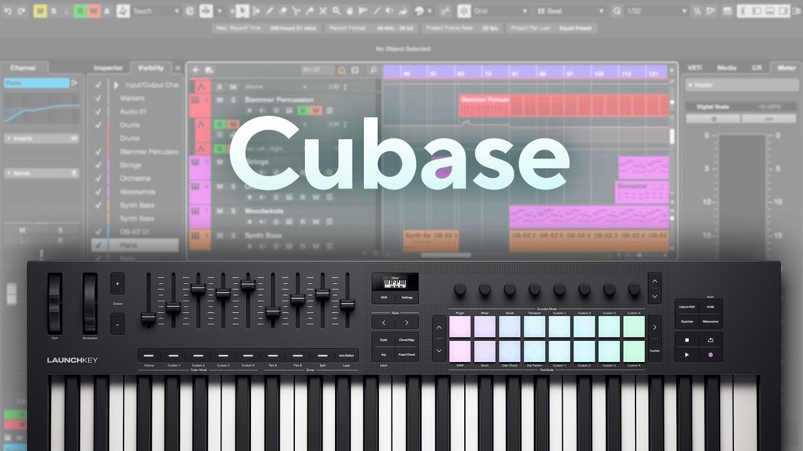Select the Glue tool in the toolbar
This screenshot has width=803, height=451.
(x=309, y=11)
